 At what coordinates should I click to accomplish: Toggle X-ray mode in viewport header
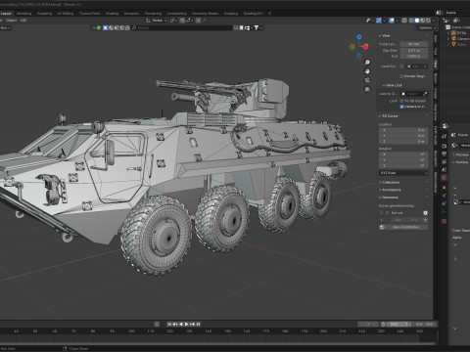click(x=404, y=21)
